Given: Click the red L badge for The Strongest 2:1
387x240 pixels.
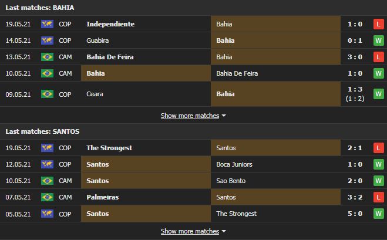Looking at the screenshot, I should pyautogui.click(x=378, y=148).
